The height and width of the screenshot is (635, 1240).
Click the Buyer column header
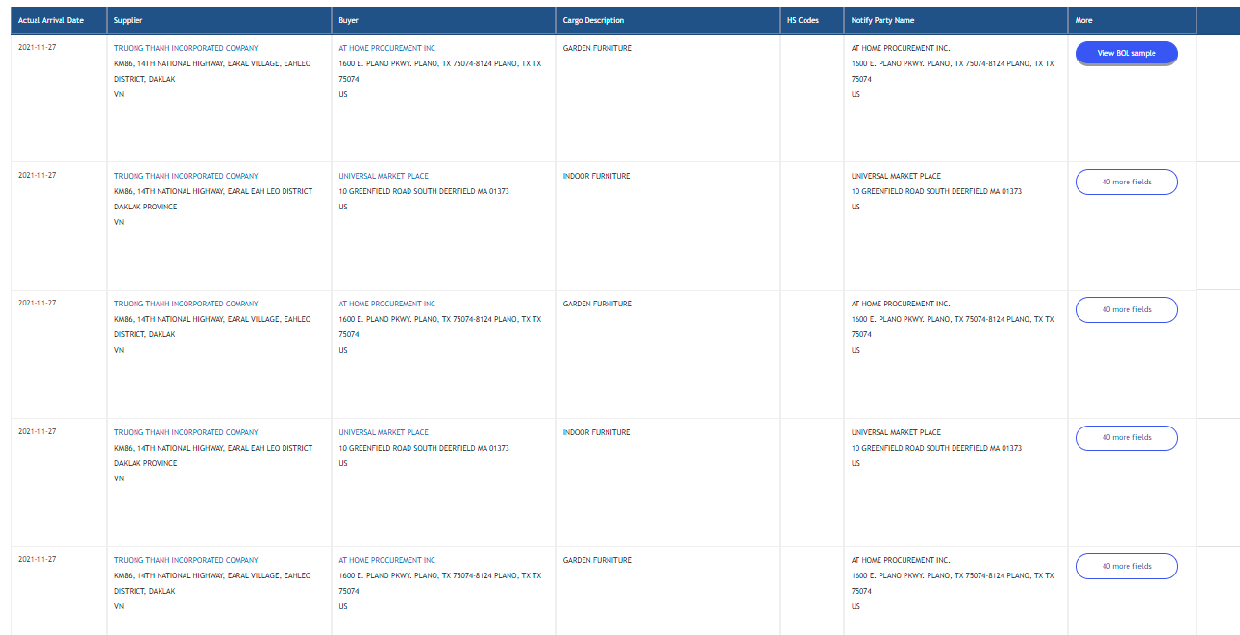click(348, 20)
